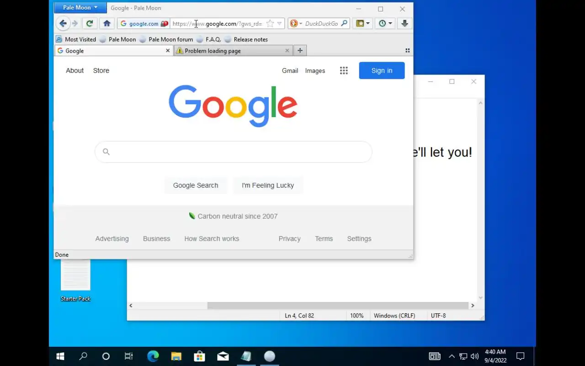Expand the address bar history dropdown
585x366 pixels.
279,24
